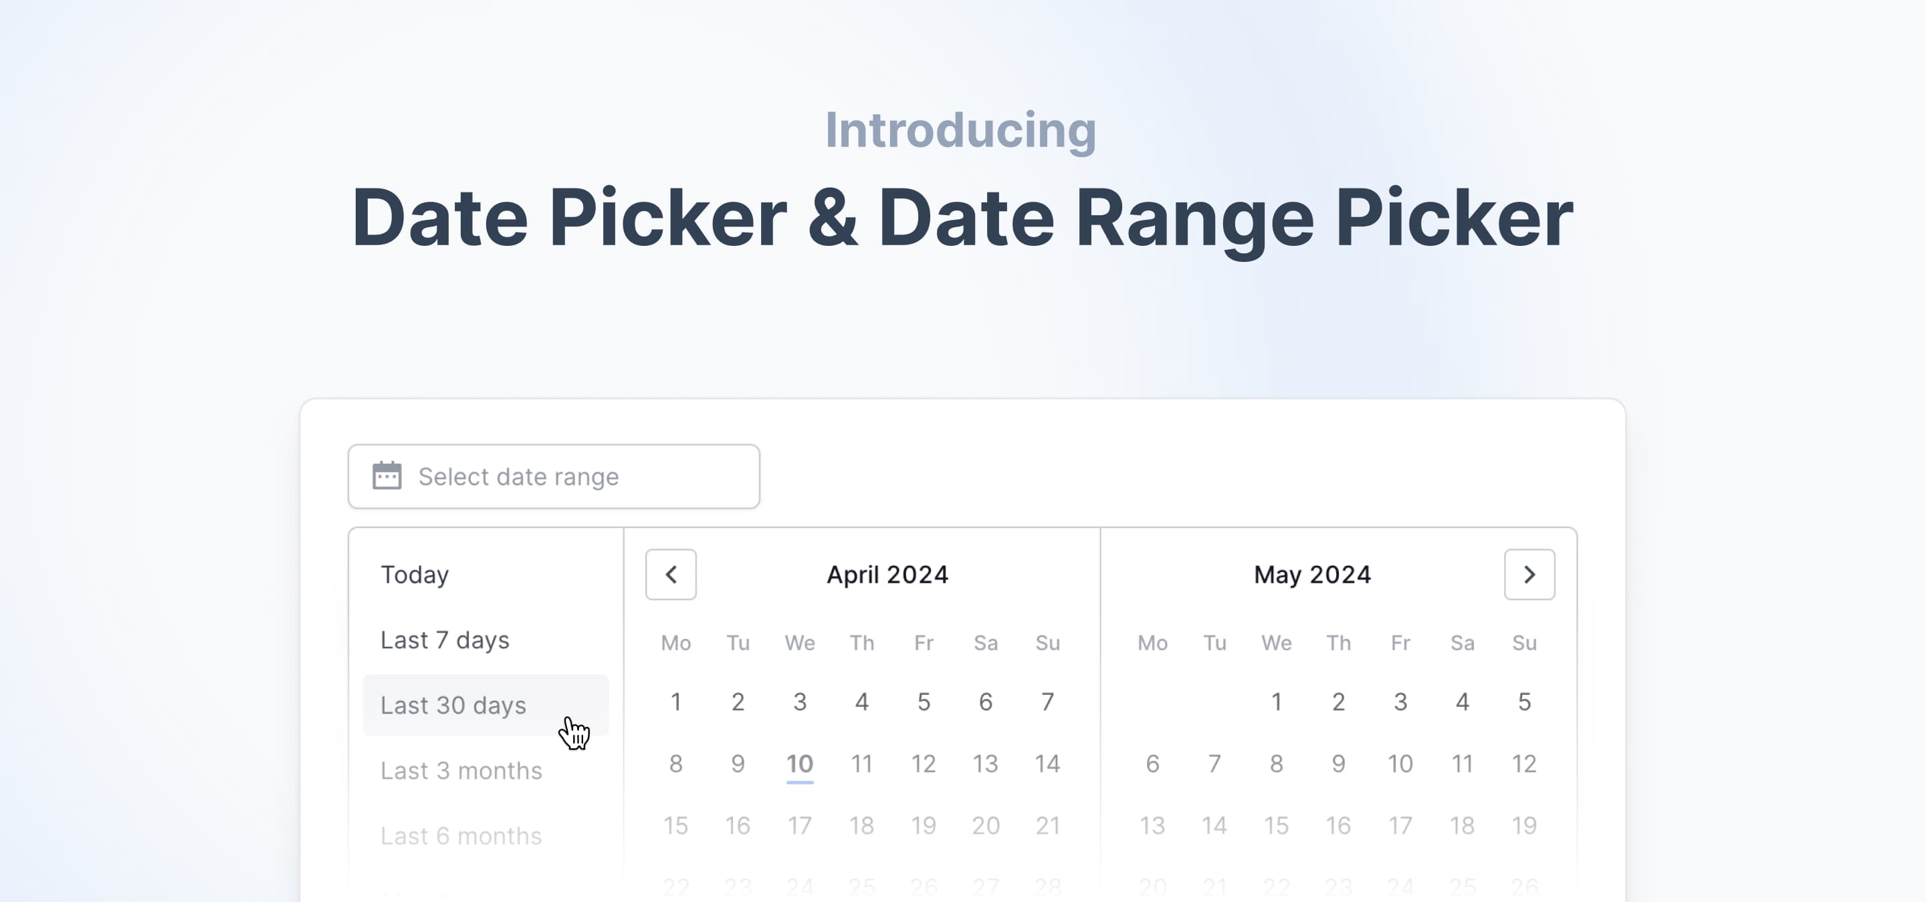Click the previous month chevron arrow
Viewport: 1926px width, 902px height.
tap(670, 574)
